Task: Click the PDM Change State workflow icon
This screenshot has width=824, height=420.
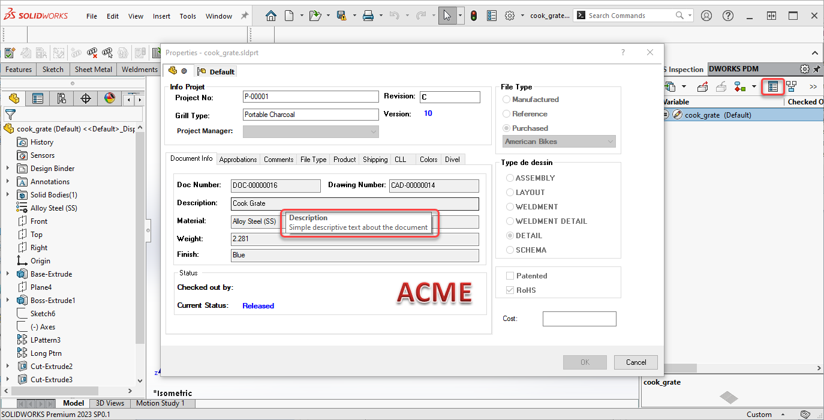Action: tap(740, 87)
